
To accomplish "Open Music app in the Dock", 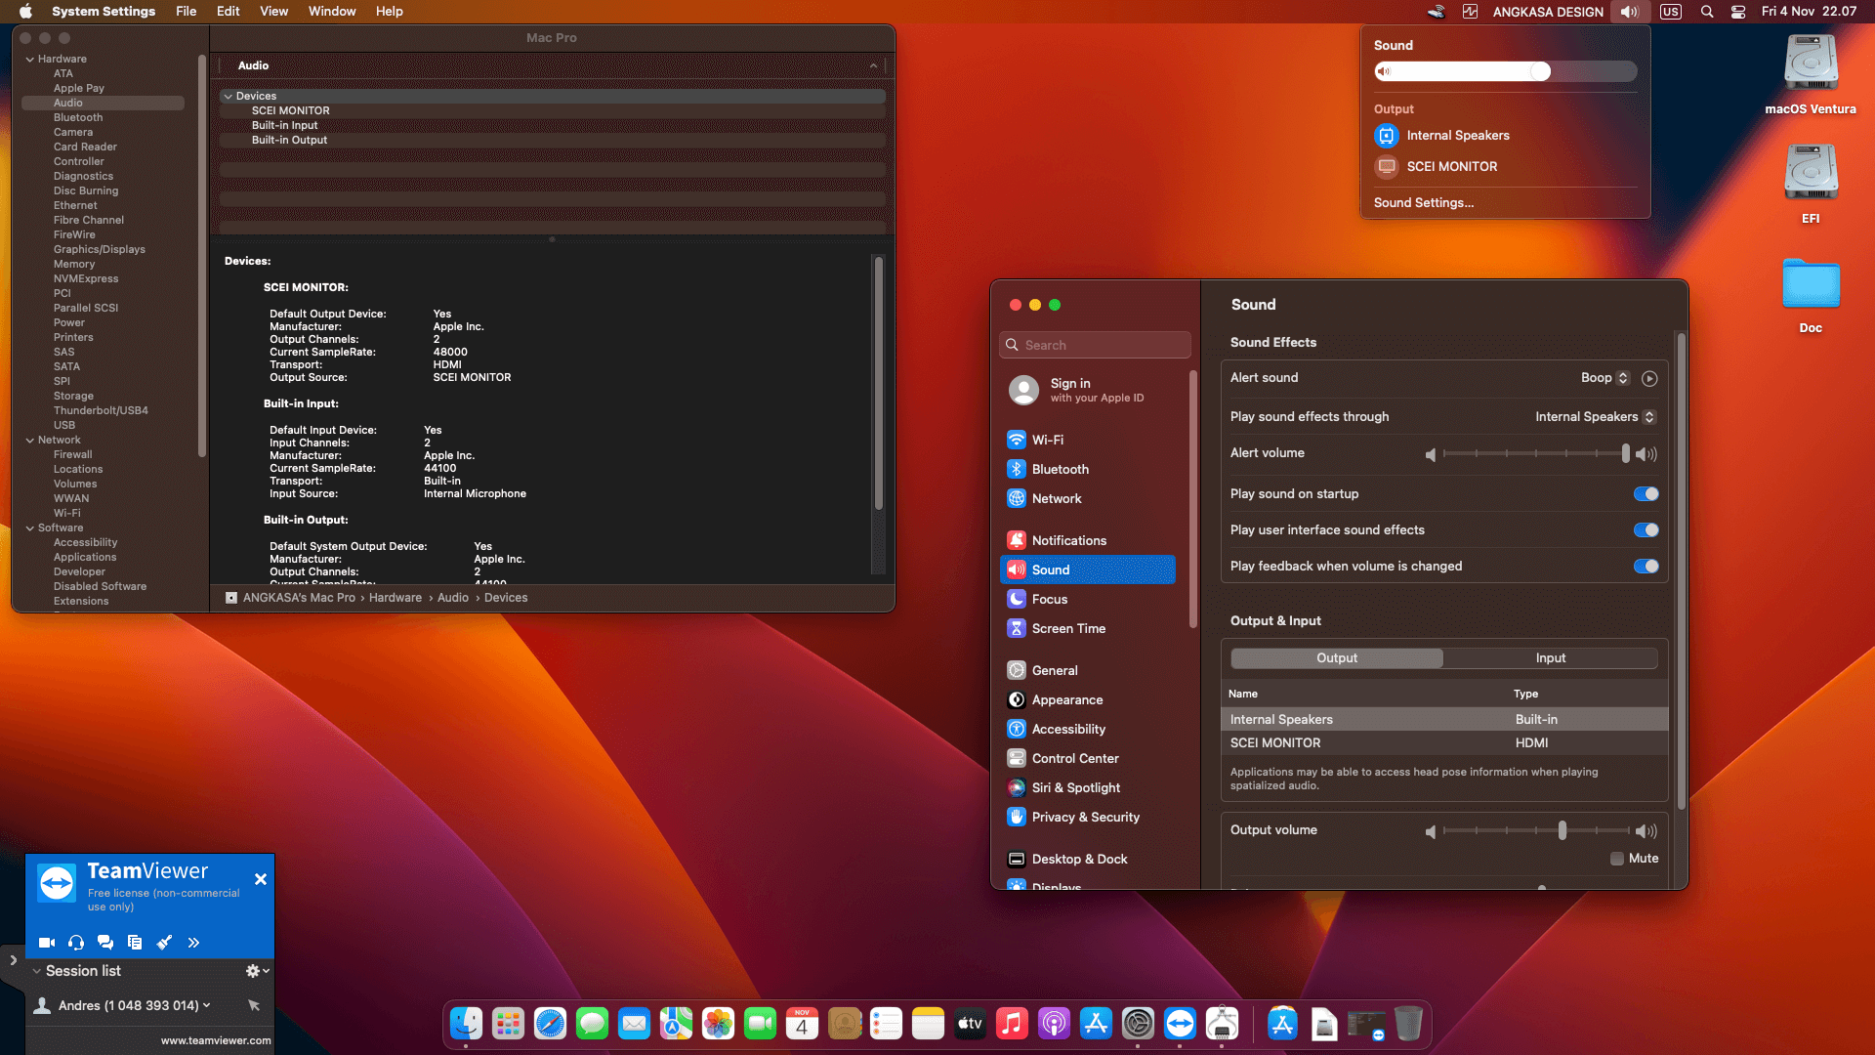I will click(x=1012, y=1023).
